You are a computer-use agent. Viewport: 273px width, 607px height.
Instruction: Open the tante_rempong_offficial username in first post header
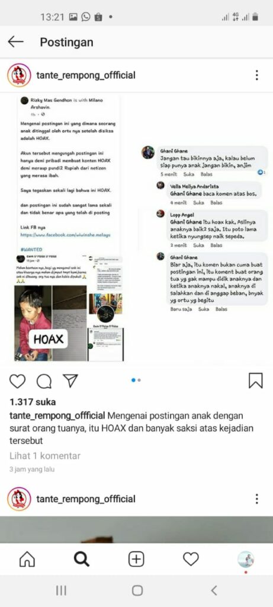pos(86,75)
